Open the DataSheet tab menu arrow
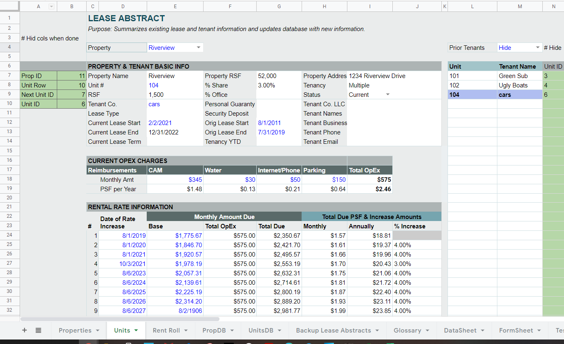564x344 pixels. tap(483, 330)
